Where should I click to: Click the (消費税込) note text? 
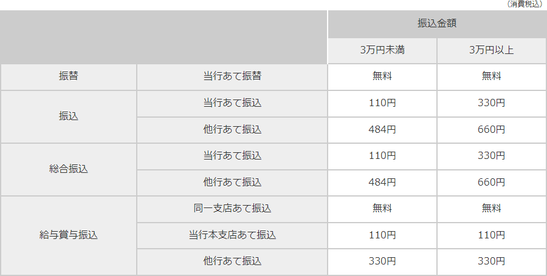point(525,4)
